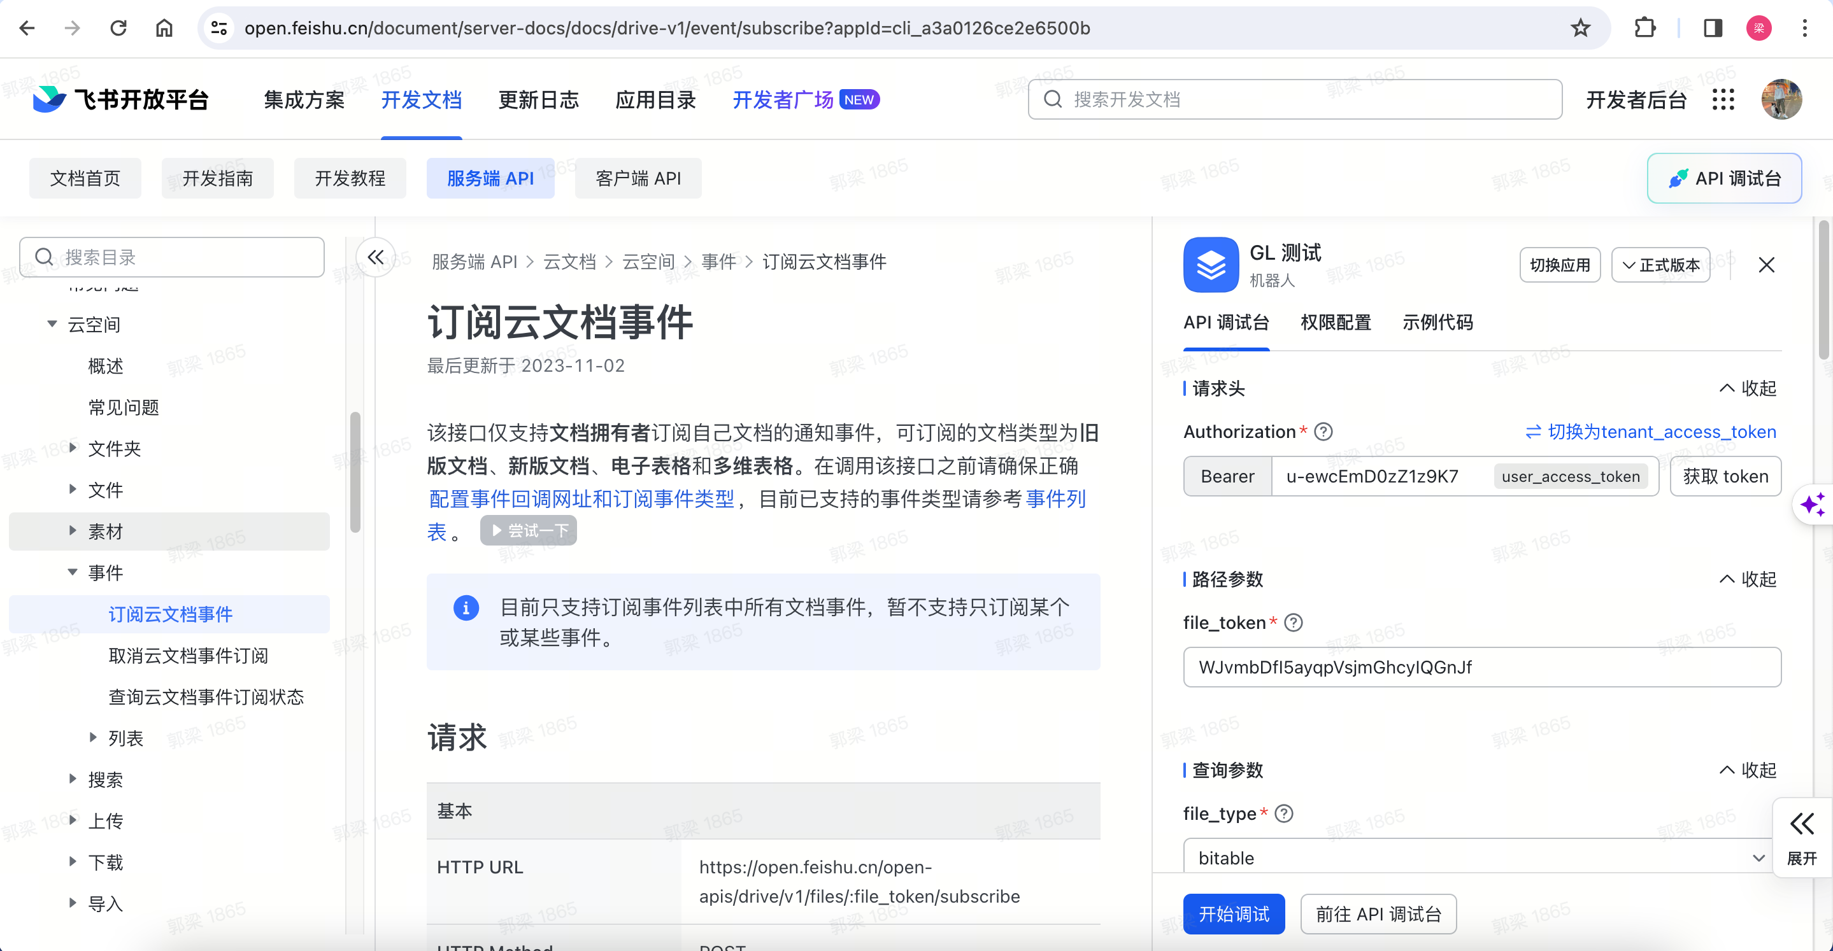Image resolution: width=1833 pixels, height=951 pixels.
Task: Click 前往 API 调试台 button
Action: (x=1378, y=913)
